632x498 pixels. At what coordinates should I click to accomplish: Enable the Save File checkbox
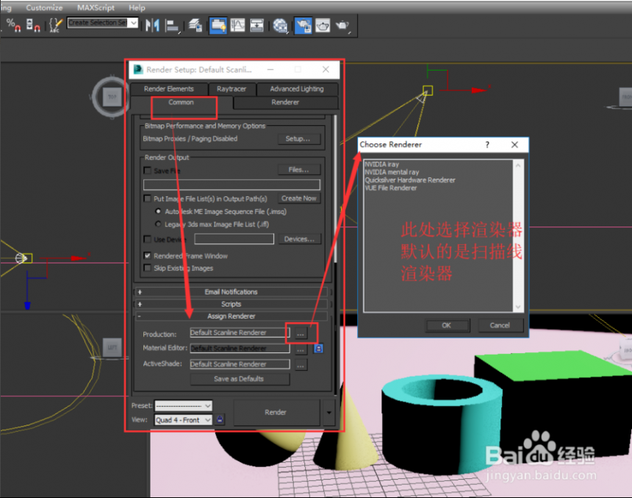coord(148,171)
